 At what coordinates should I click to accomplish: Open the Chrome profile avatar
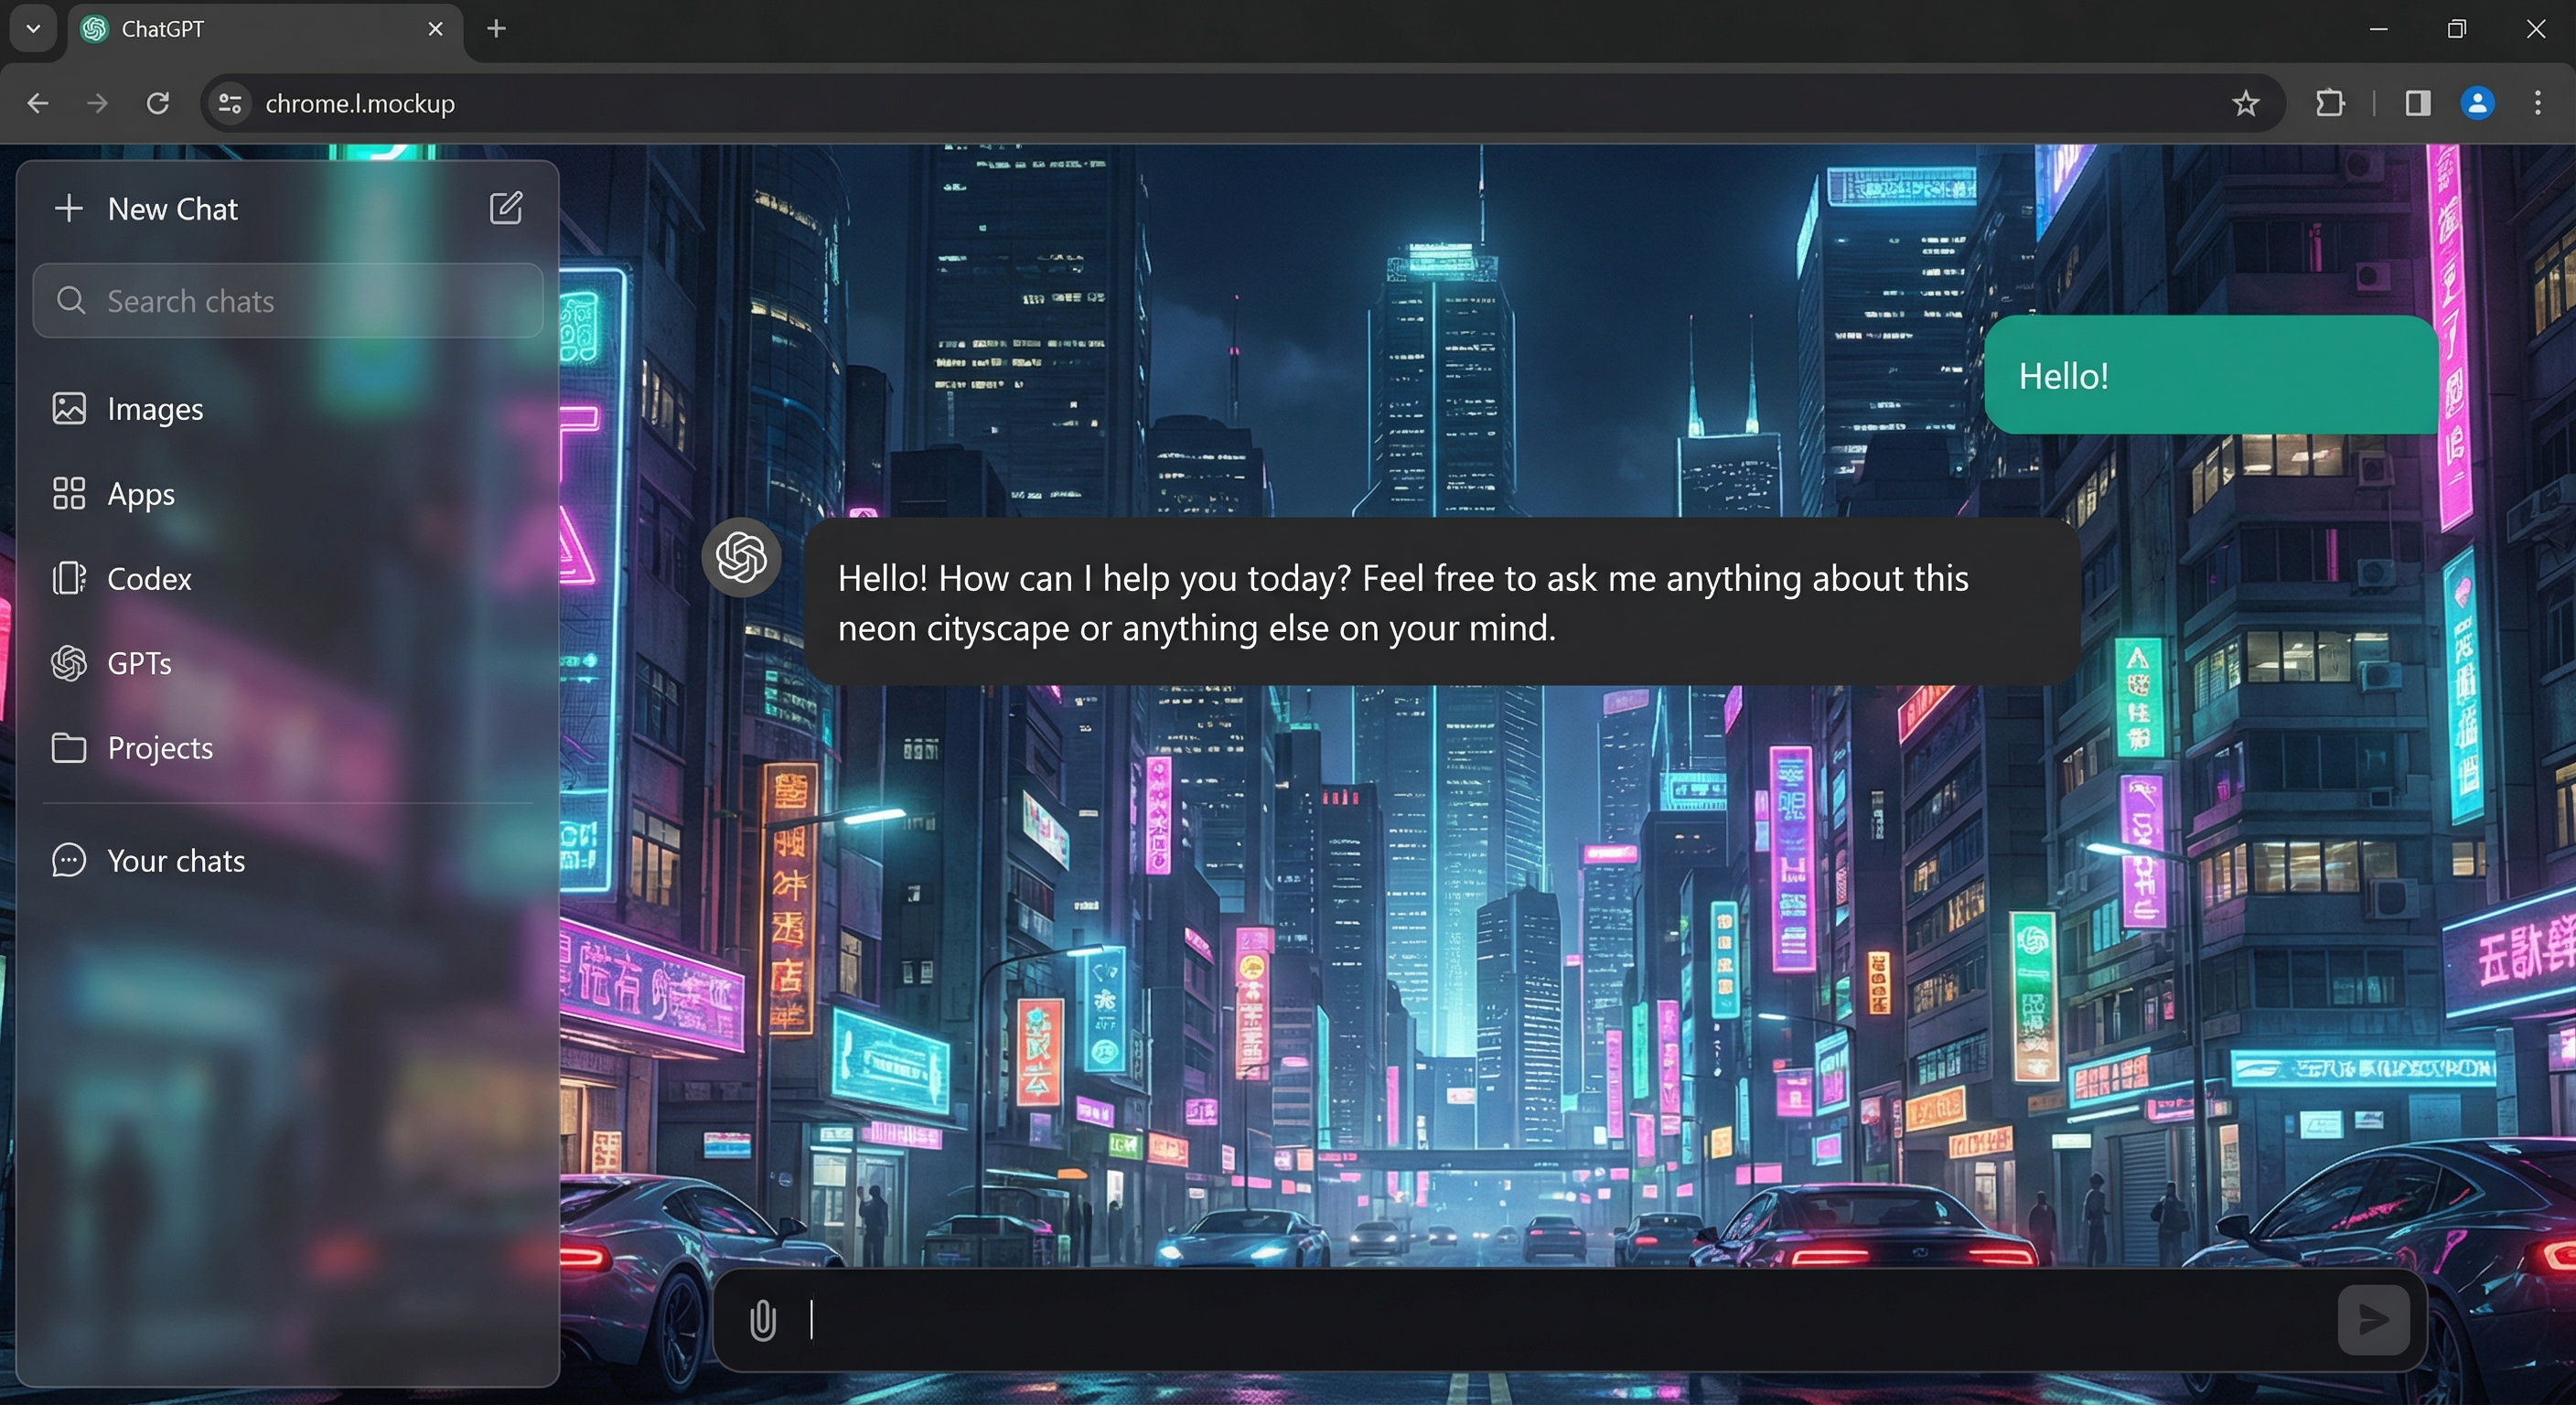pyautogui.click(x=2477, y=103)
